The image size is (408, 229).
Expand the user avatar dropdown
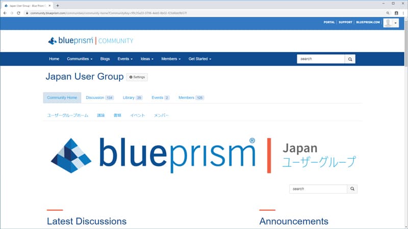[x=391, y=23]
